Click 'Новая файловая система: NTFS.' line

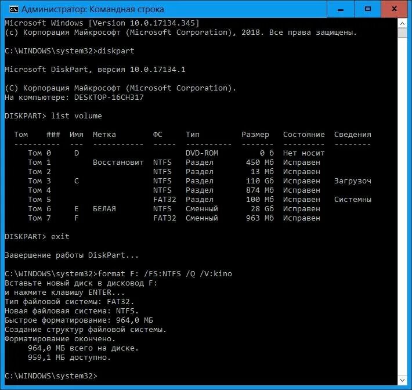pos(71,311)
